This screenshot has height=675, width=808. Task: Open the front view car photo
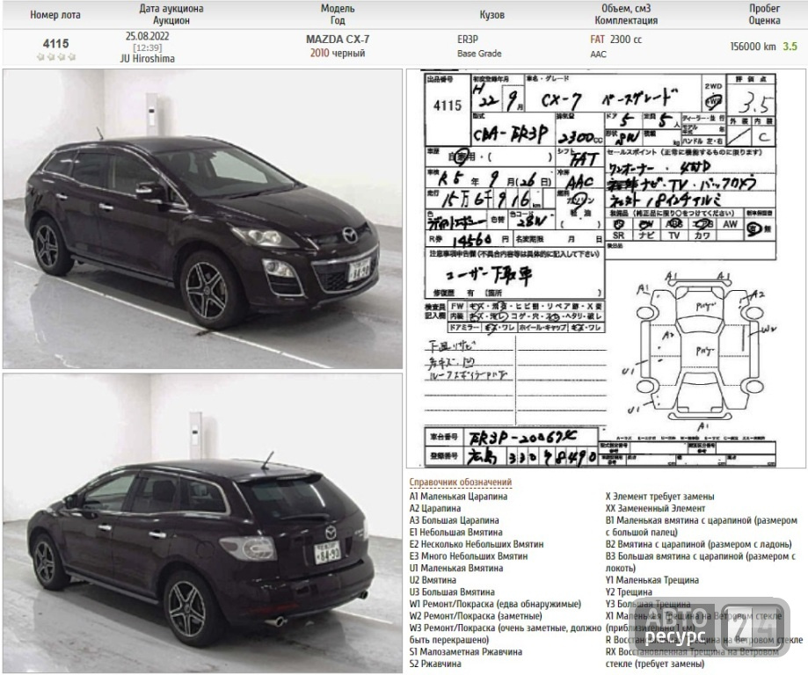click(202, 219)
